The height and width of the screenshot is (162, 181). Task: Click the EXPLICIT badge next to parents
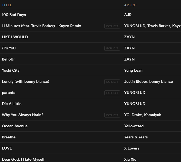[x=112, y=93]
